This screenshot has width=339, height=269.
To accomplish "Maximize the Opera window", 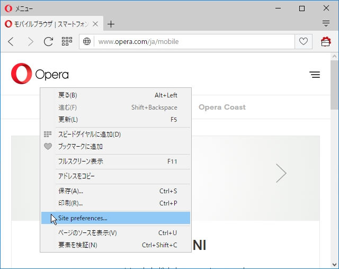I will click(302, 8).
